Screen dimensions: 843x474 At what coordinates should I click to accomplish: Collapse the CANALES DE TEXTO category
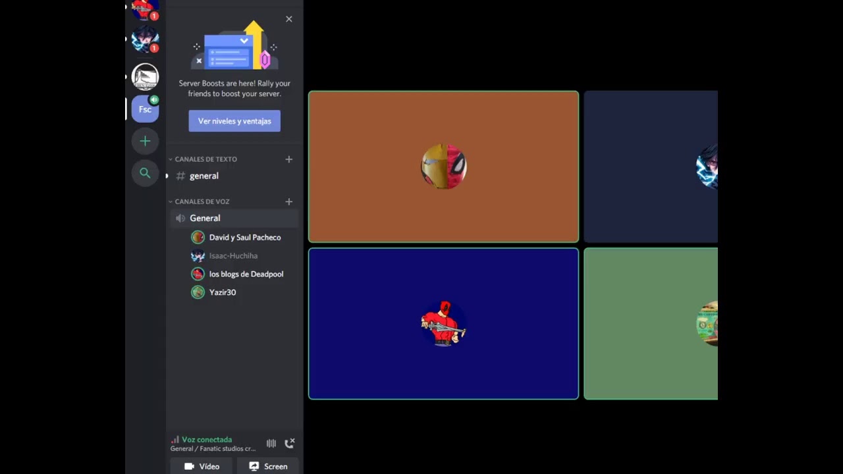pyautogui.click(x=204, y=159)
